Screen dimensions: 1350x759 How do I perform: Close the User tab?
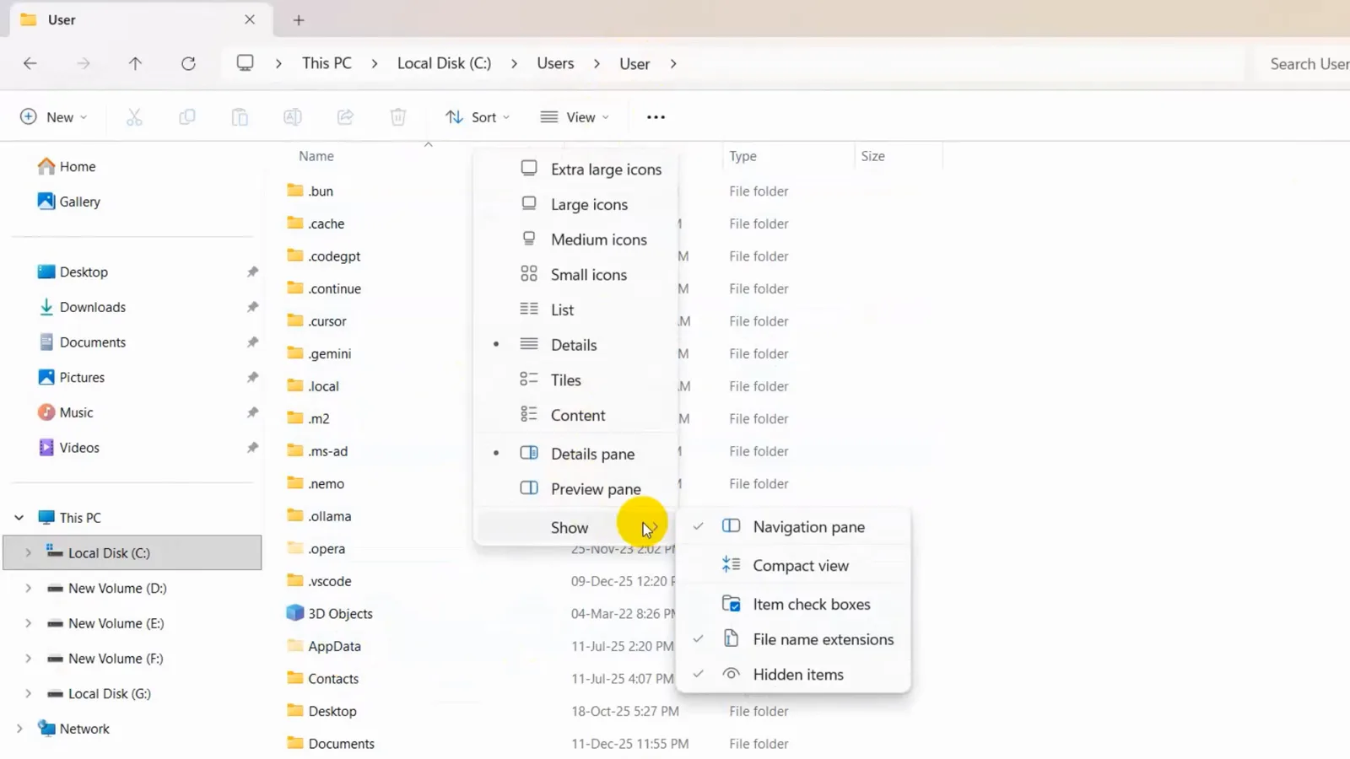click(250, 19)
